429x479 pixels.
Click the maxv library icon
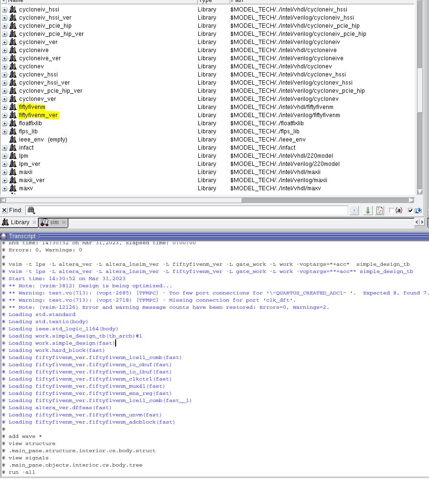13,188
